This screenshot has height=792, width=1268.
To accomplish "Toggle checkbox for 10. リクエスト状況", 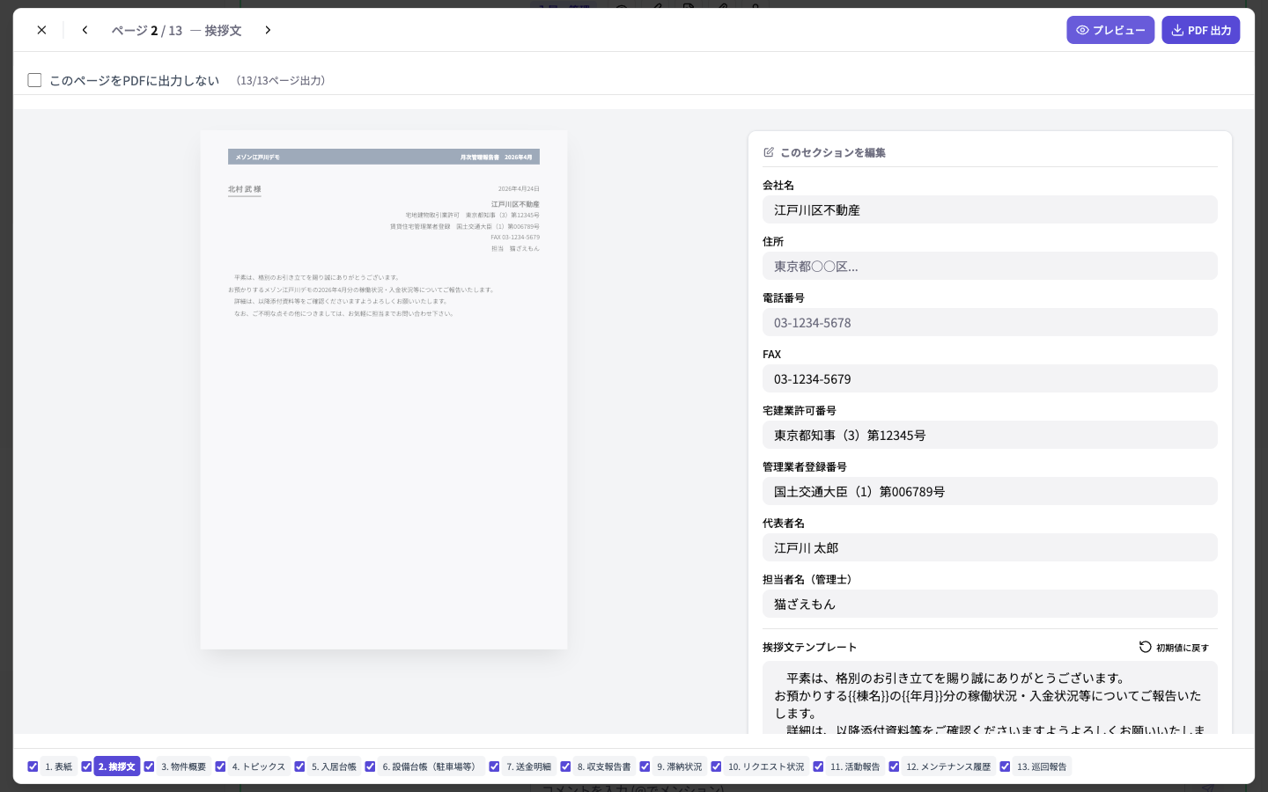I will pyautogui.click(x=716, y=766).
